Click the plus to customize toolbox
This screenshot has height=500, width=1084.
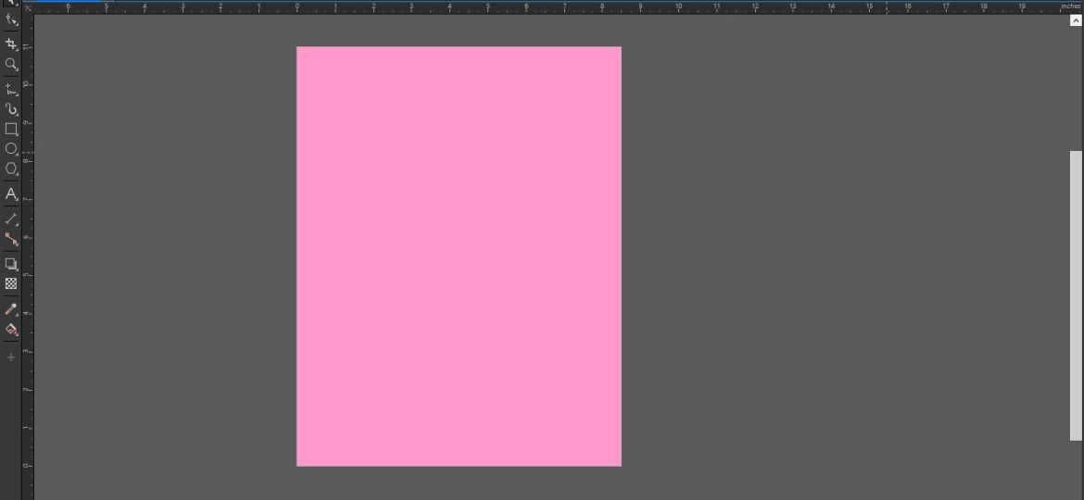click(x=11, y=357)
